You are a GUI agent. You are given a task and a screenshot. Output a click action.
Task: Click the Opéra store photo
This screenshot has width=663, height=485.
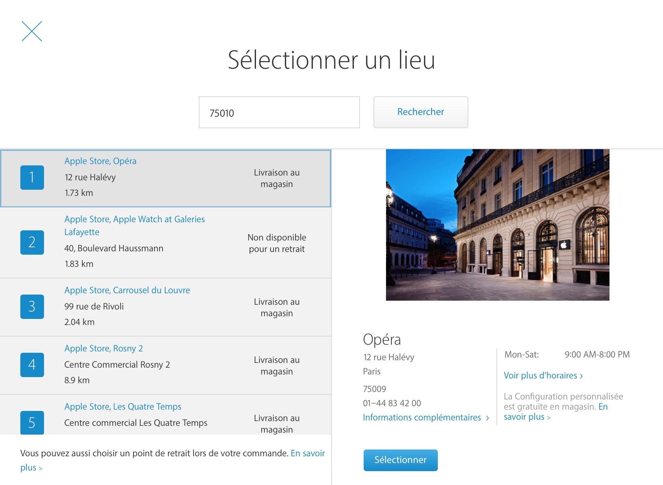[x=497, y=225]
